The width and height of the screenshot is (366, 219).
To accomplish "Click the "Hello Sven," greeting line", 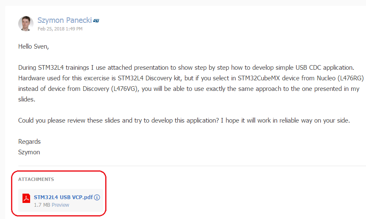I will pos(34,47).
